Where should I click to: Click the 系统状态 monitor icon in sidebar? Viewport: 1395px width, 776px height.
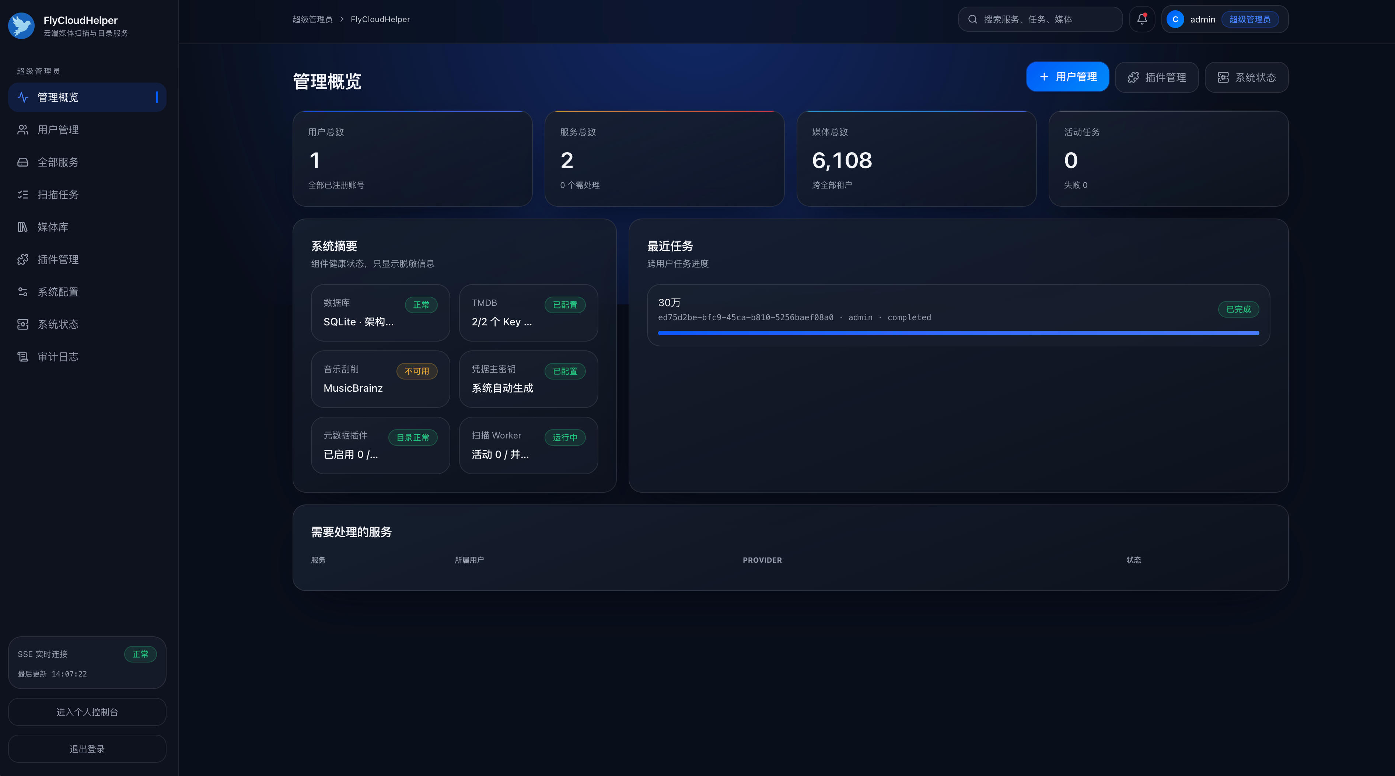point(23,324)
